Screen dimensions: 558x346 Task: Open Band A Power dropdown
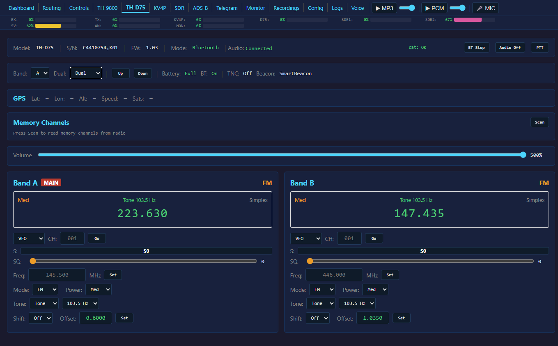click(99, 289)
